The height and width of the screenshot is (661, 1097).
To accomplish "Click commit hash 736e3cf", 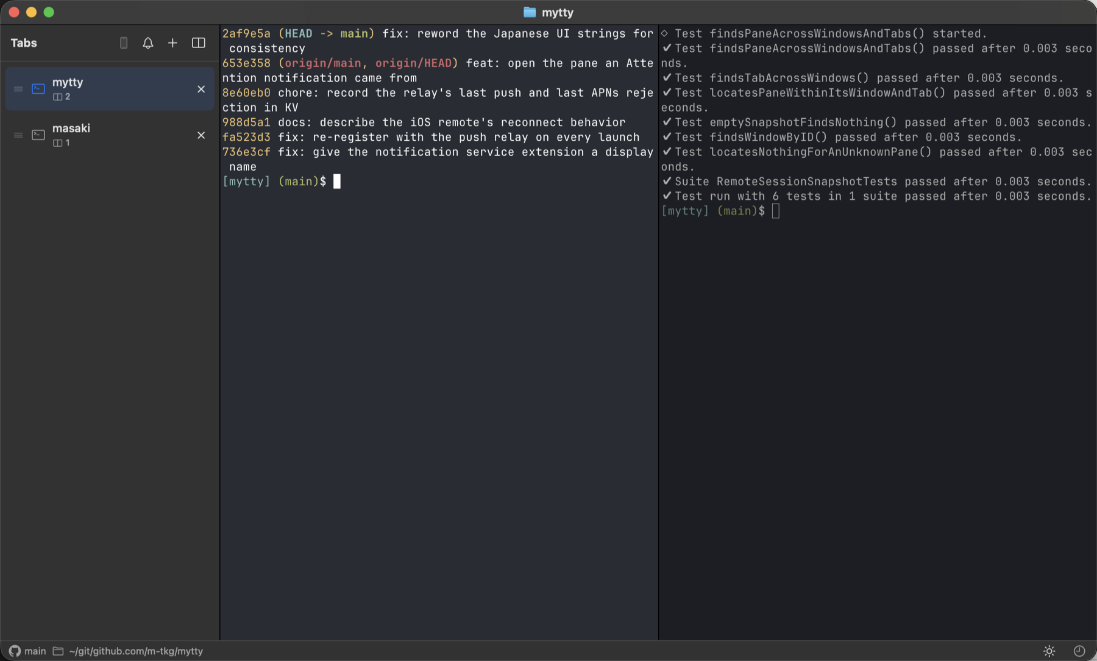I will click(x=246, y=152).
